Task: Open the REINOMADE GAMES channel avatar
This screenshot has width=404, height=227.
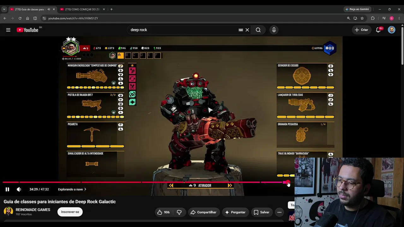Action: pos(8,212)
